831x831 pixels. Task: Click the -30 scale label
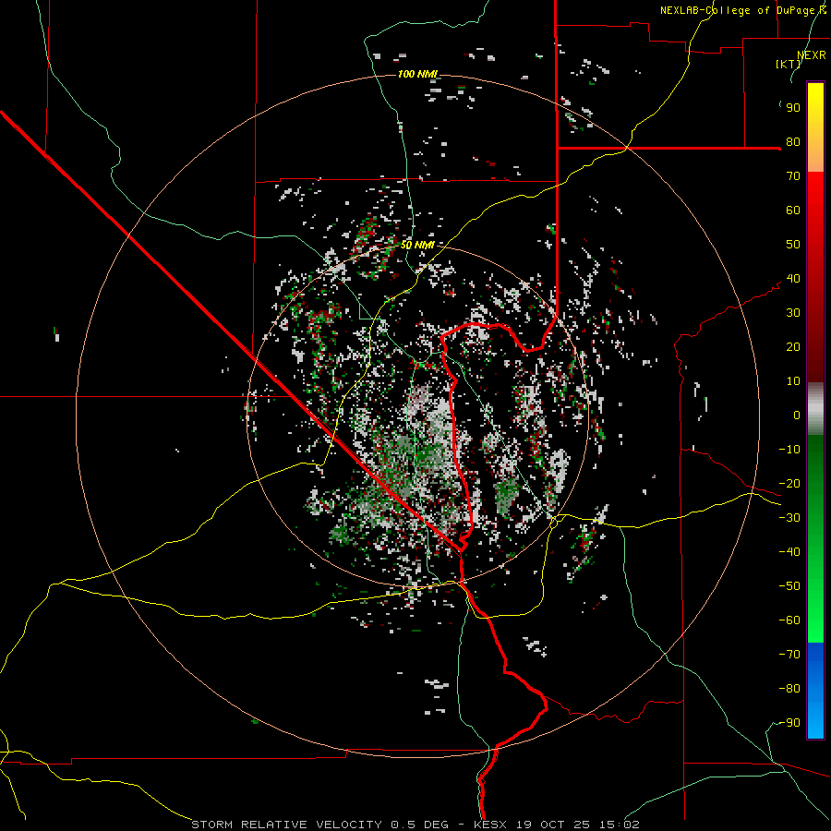[789, 518]
